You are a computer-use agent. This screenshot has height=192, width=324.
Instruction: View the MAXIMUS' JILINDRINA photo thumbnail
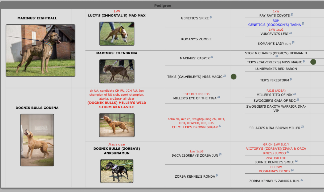(117, 71)
